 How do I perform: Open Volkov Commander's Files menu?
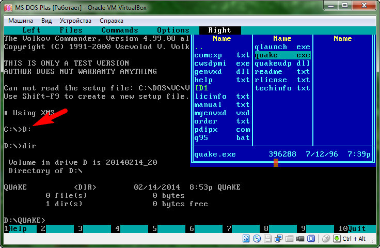71,30
